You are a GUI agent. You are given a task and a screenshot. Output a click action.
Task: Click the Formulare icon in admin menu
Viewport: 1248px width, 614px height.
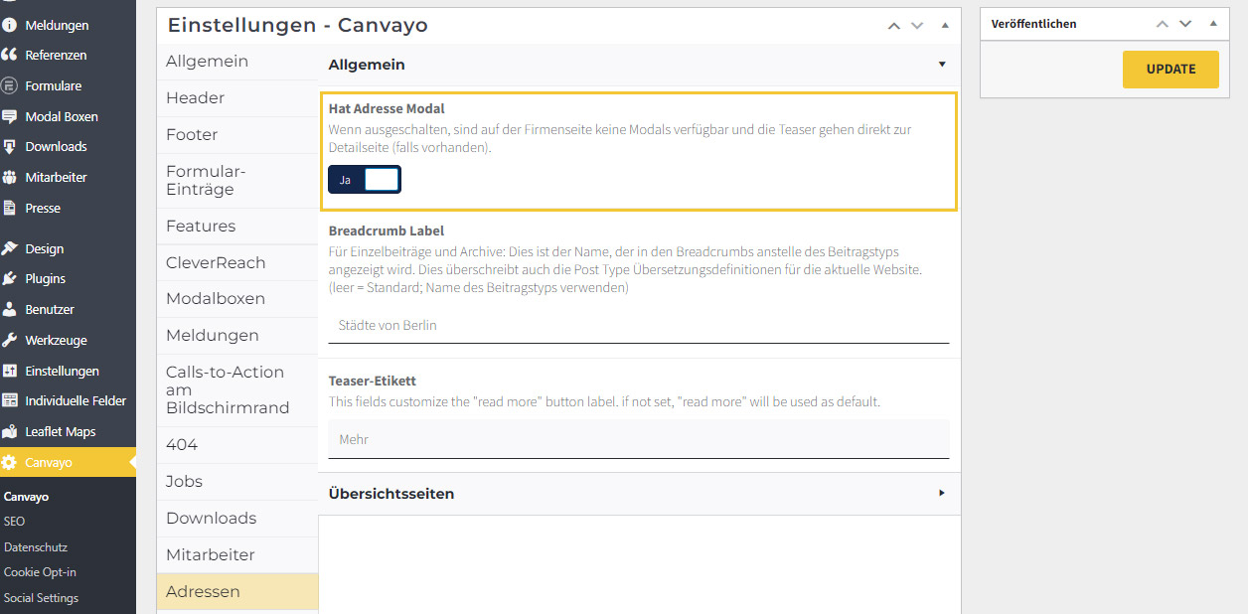tap(10, 86)
